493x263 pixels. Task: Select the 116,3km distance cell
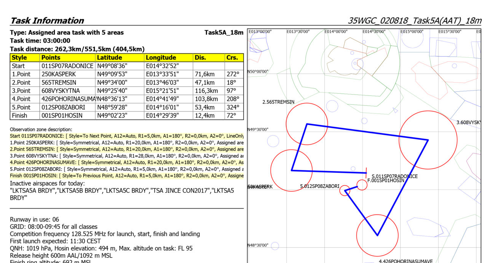pos(206,91)
